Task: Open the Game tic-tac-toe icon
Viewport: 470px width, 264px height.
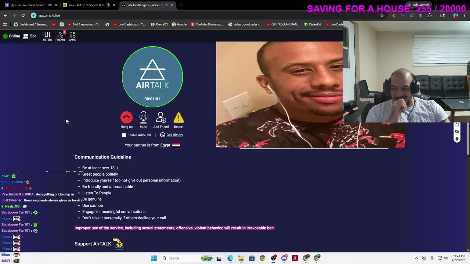Action: pyautogui.click(x=72, y=36)
